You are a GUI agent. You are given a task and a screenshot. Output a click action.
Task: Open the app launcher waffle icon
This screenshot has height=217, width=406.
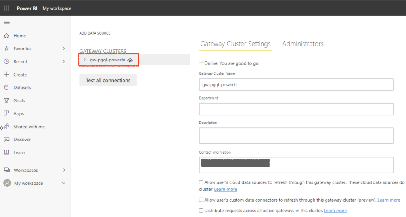pyautogui.click(x=6, y=8)
